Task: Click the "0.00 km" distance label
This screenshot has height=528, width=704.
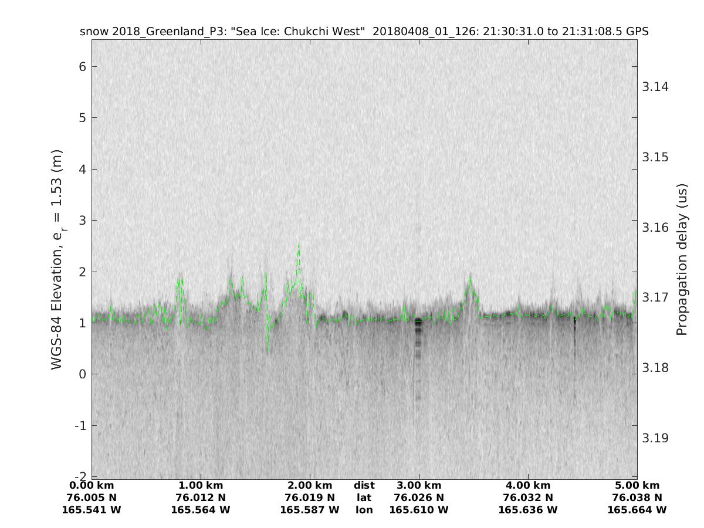Action: (92, 486)
